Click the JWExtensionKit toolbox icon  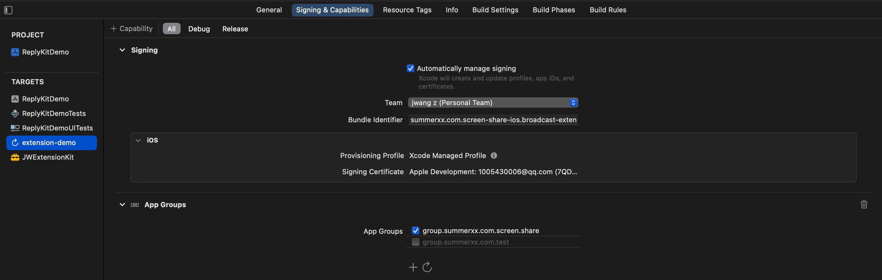[x=15, y=157]
